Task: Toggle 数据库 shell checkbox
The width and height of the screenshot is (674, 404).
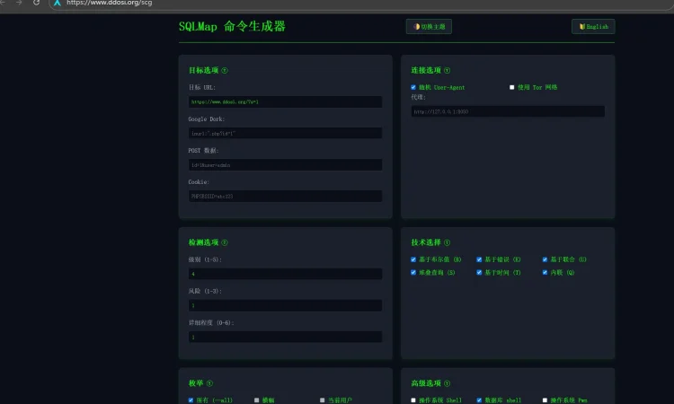Action: (479, 400)
